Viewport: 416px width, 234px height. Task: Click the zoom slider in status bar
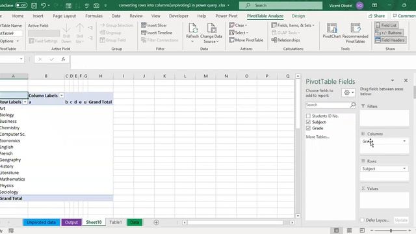coord(391,230)
